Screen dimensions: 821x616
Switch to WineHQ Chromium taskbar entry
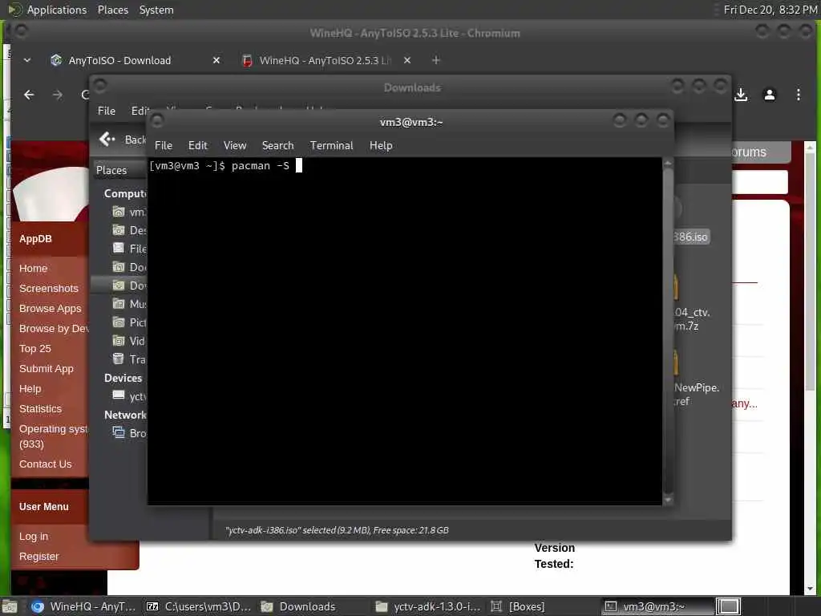[83, 606]
